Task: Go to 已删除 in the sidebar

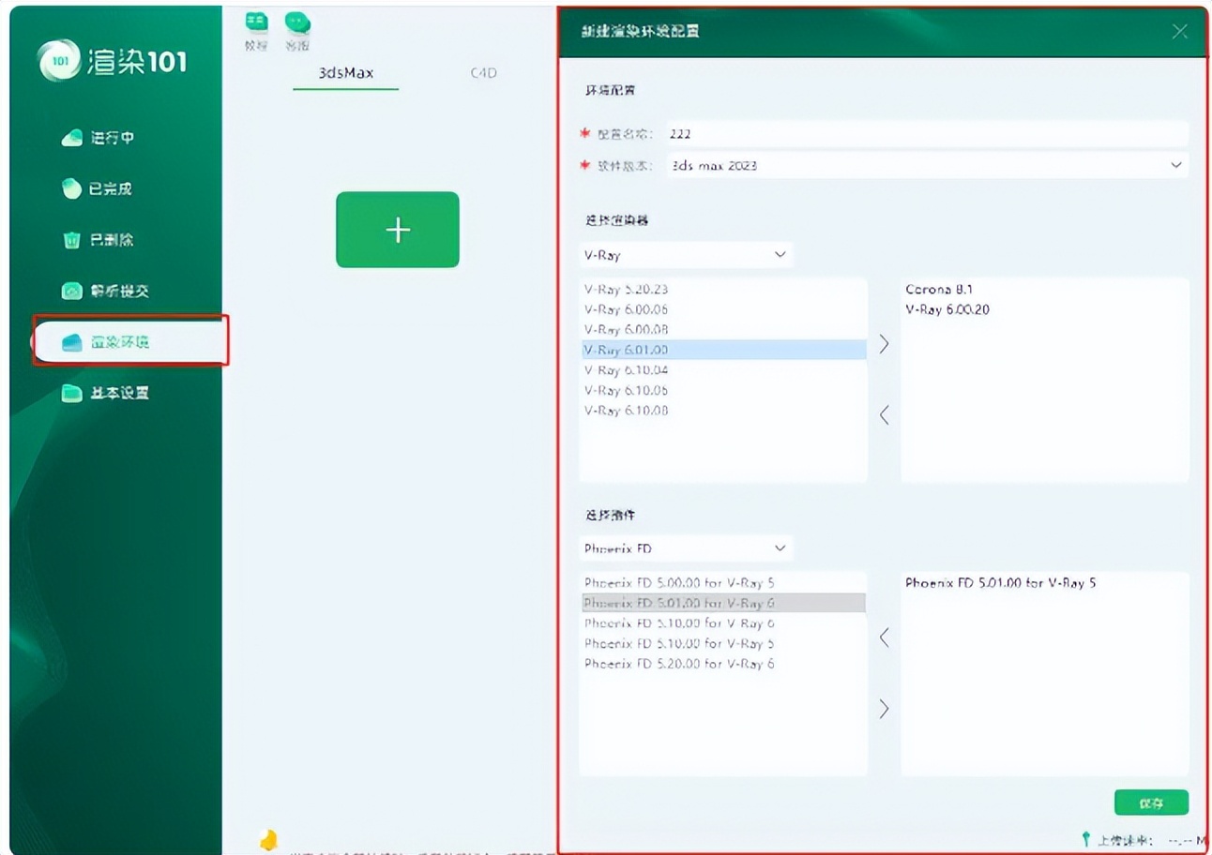Action: 98,240
